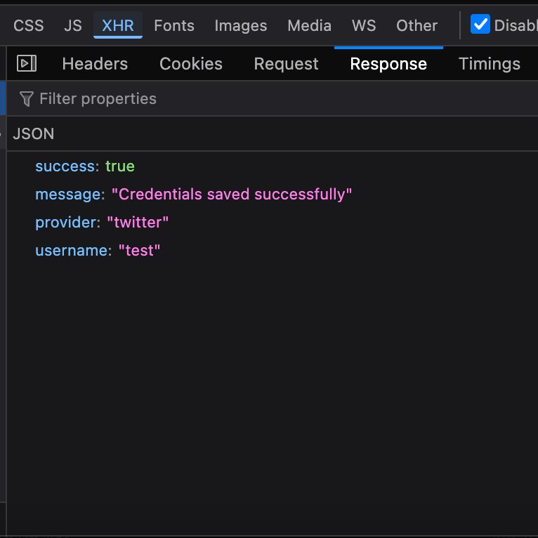The image size is (538, 538).
Task: Filter requests by Images
Action: (240, 25)
